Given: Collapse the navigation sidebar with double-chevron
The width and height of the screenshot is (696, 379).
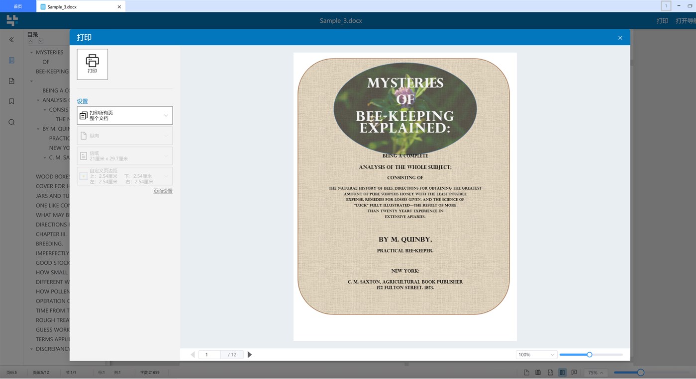Looking at the screenshot, I should [11, 40].
